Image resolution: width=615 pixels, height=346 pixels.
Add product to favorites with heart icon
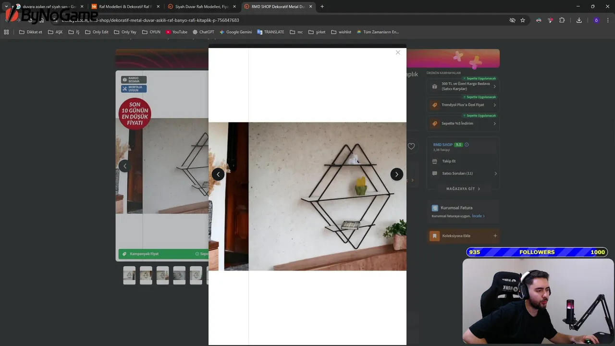pos(411,146)
